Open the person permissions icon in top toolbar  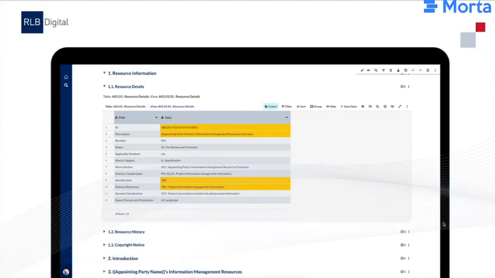pos(398,70)
